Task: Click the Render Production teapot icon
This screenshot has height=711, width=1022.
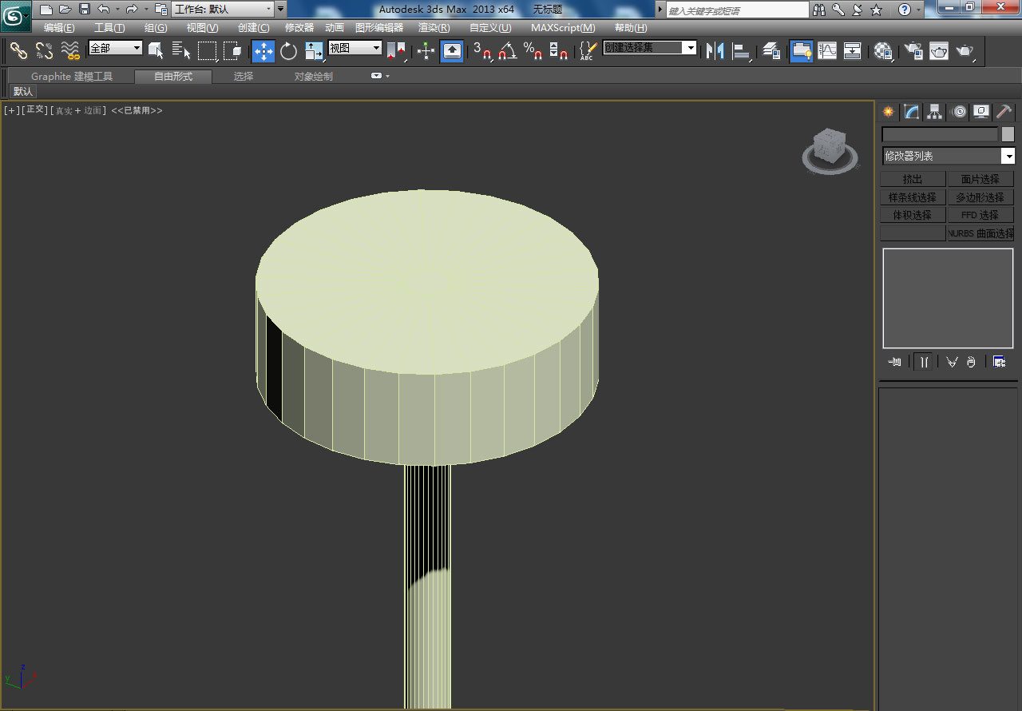Action: (x=965, y=51)
